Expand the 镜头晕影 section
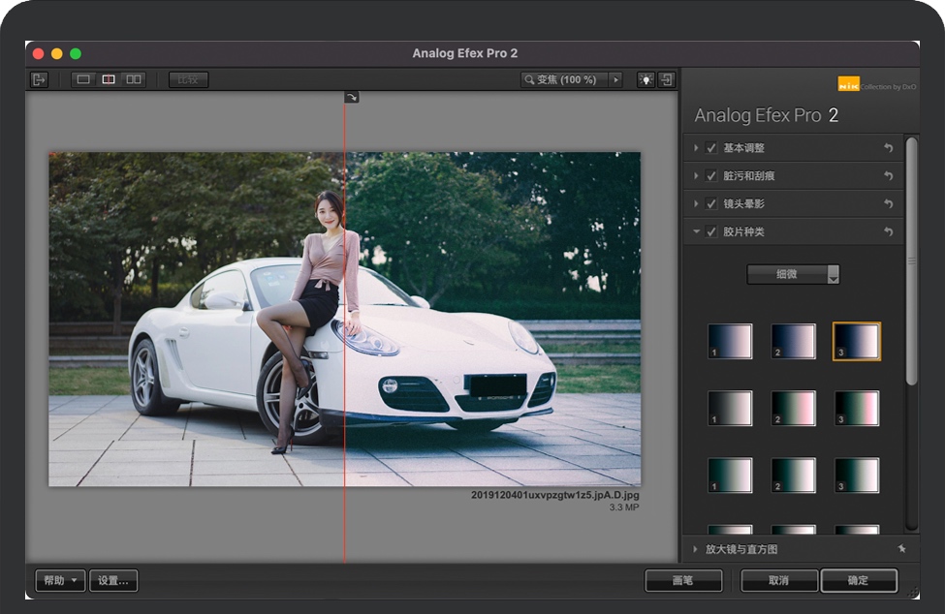The height and width of the screenshot is (614, 945). click(696, 204)
